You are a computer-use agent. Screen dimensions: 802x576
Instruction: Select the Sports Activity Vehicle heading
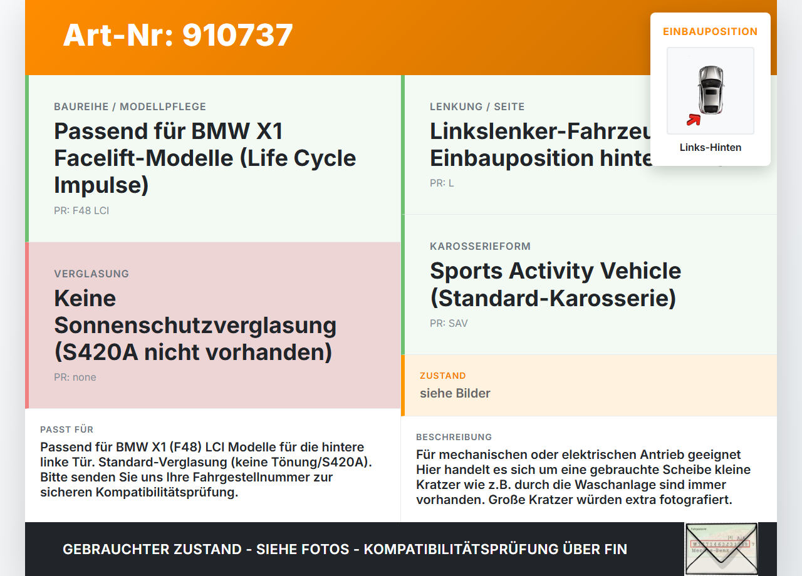pyautogui.click(x=555, y=284)
